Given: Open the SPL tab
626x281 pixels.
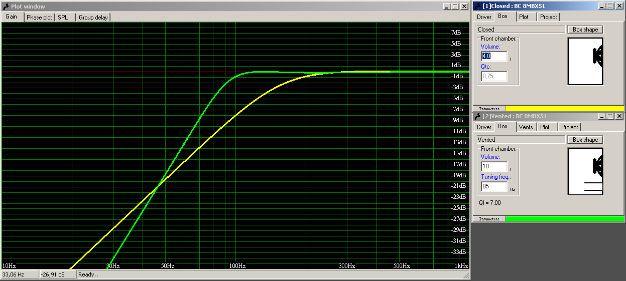Looking at the screenshot, I should pos(65,17).
